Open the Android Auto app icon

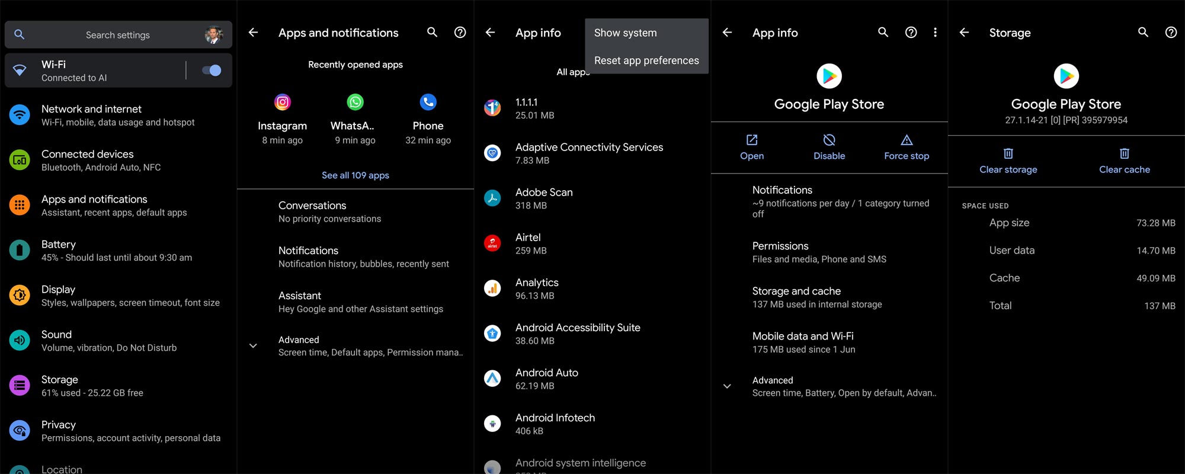point(492,378)
